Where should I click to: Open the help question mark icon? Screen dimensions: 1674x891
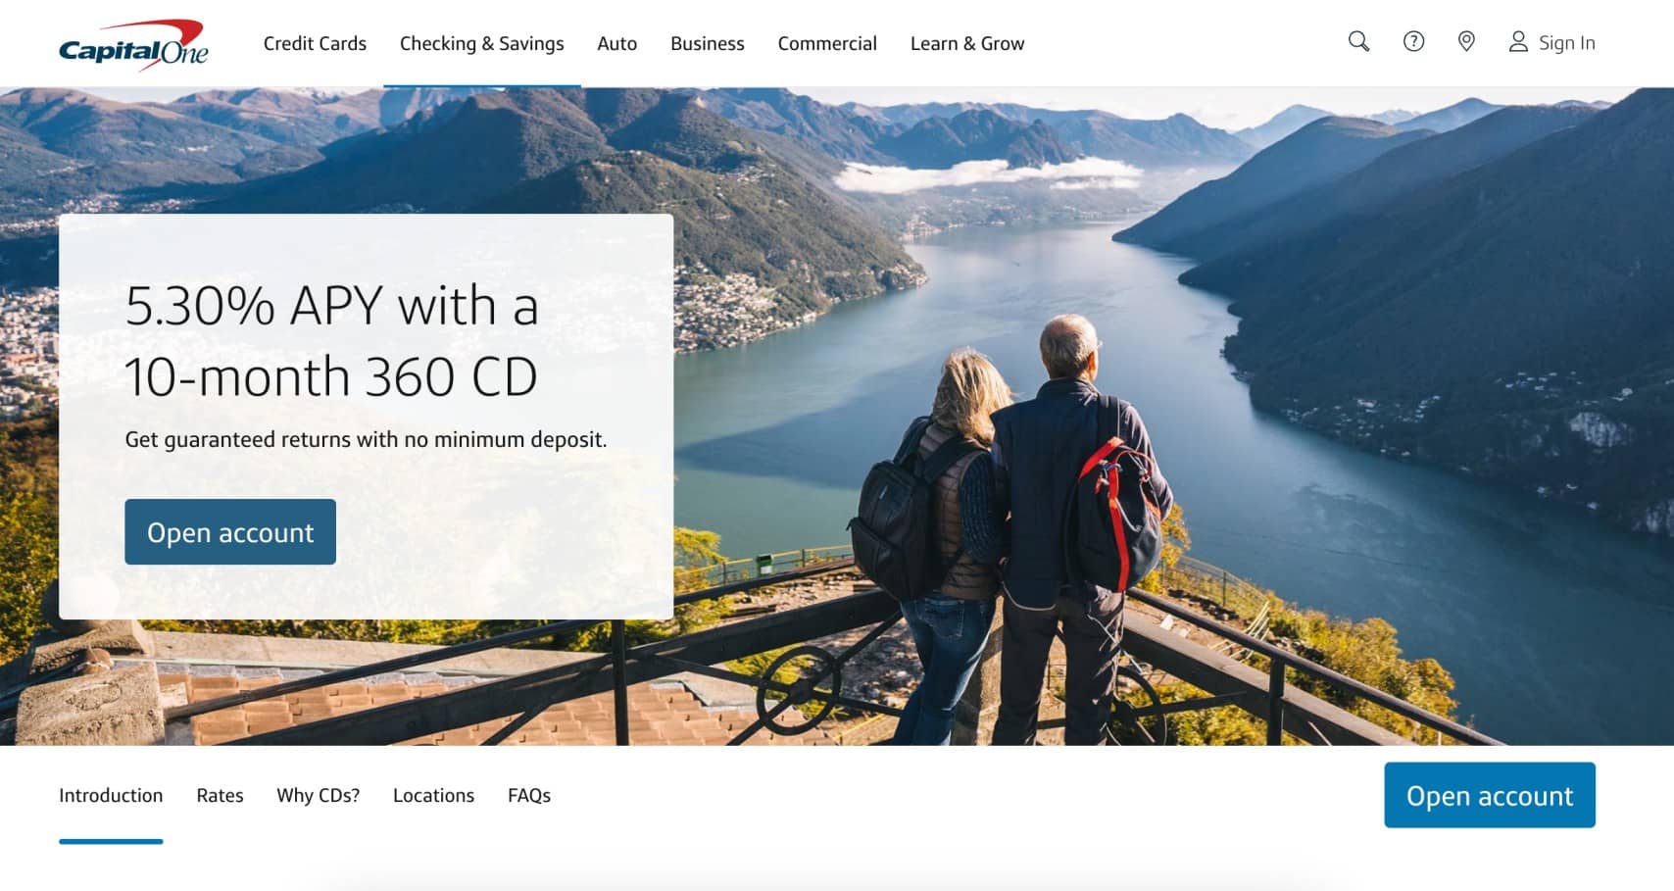(x=1413, y=41)
